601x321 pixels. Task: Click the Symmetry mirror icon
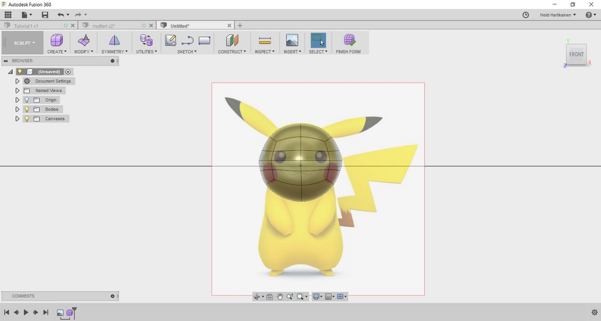coord(114,41)
